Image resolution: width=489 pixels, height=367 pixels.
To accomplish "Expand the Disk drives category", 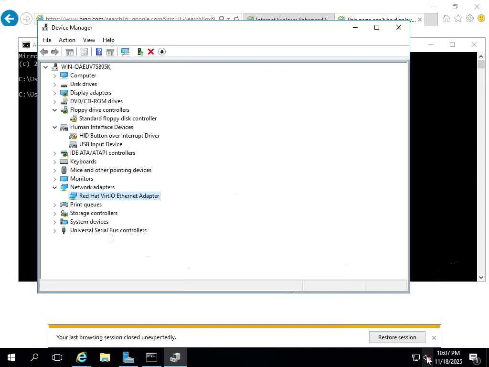I will 54,85.
